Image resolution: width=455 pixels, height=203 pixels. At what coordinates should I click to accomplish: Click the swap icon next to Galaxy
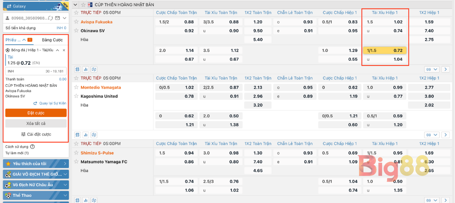click(x=9, y=6)
